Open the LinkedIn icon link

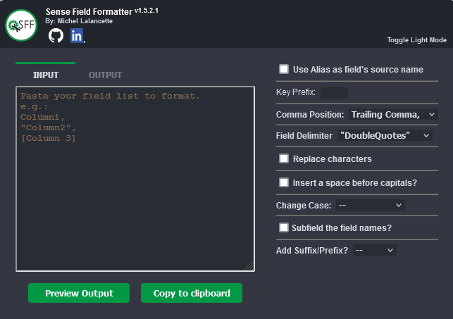[x=77, y=36]
